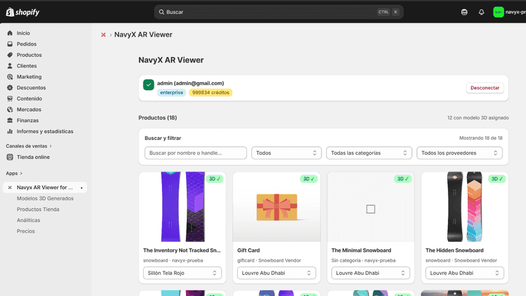Click The Minimal Snowboard title
The image size is (526, 296).
point(361,250)
